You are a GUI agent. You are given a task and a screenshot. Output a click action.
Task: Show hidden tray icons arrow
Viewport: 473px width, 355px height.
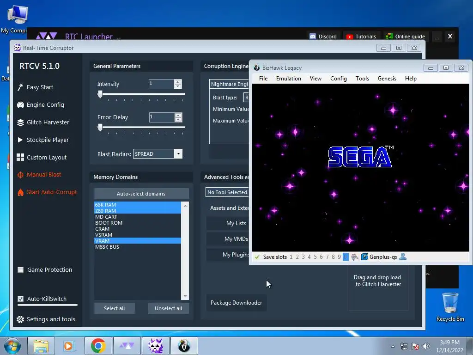click(x=393, y=346)
